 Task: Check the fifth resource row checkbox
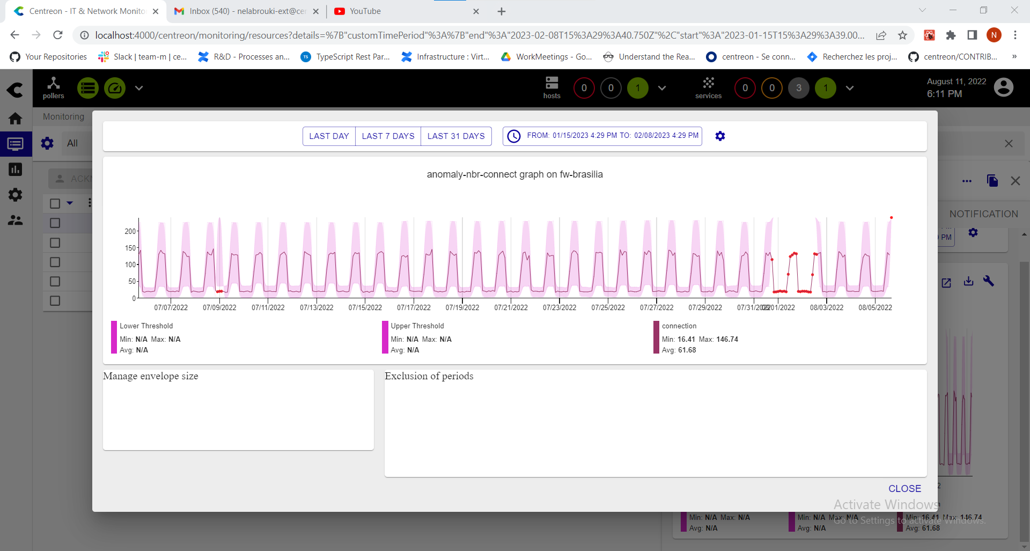(x=55, y=301)
